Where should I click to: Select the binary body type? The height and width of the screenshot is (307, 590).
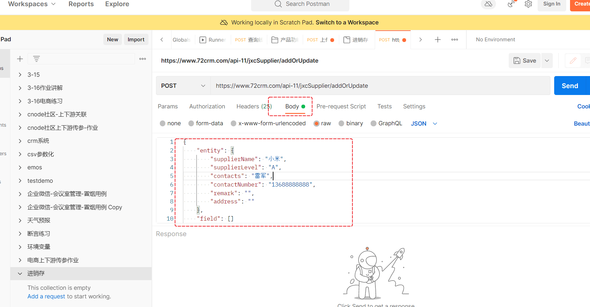coord(341,124)
